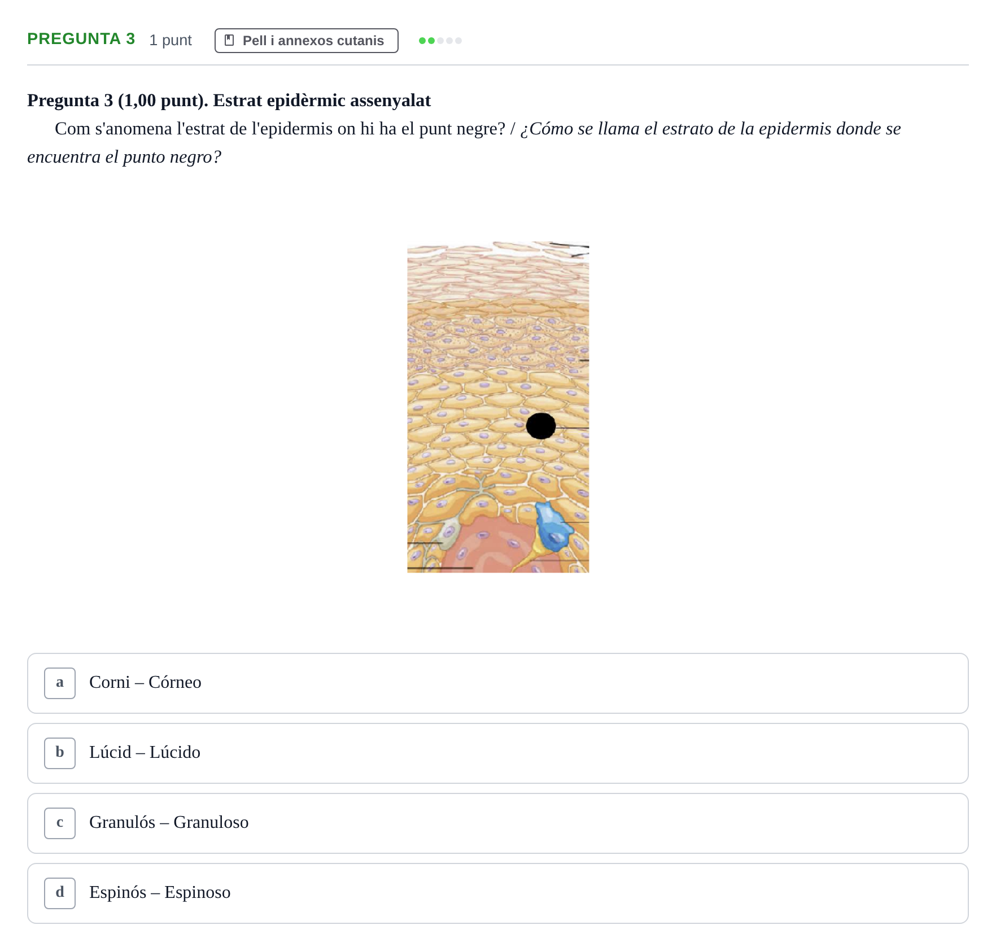Click the first green difficulty dot
996x951 pixels.
point(422,41)
